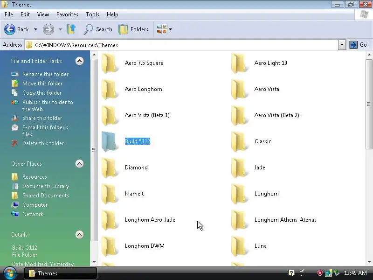The height and width of the screenshot is (280, 373).
Task: Select the Longhorn Aero-Jade folder name
Action: [x=150, y=220]
